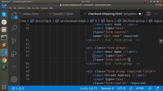Launch Slack from the Ubuntu dock
Image resolution: width=163 pixels, height=91 pixels.
(4, 22)
